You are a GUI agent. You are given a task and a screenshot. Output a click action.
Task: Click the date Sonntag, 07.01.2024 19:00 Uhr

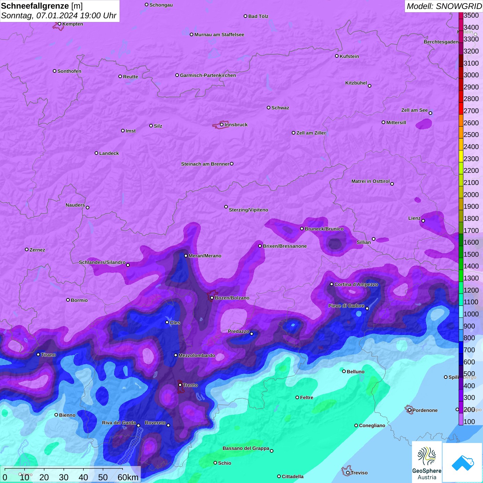point(59,16)
